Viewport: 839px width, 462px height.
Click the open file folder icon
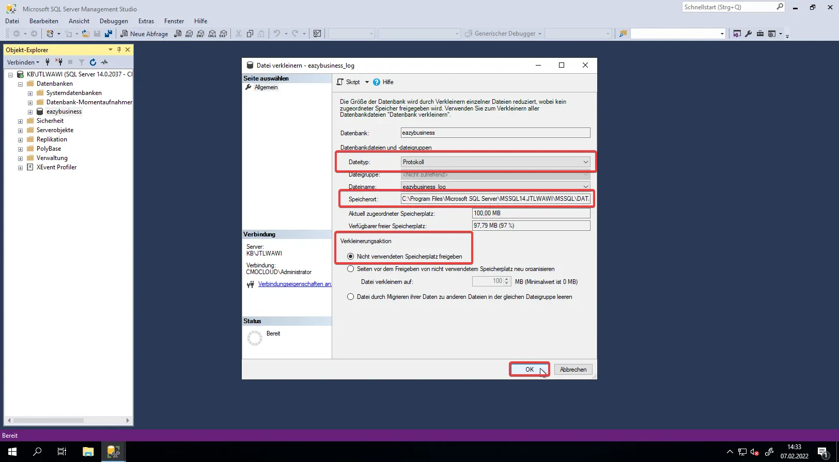[x=85, y=34]
